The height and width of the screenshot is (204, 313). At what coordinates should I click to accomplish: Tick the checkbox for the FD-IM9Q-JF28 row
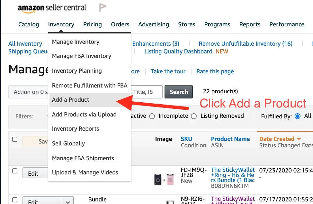click(x=15, y=171)
